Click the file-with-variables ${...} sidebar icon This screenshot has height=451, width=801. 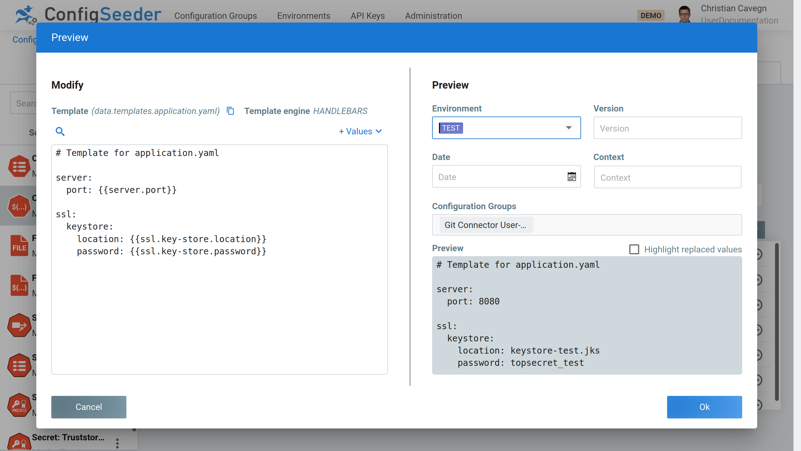pos(19,285)
